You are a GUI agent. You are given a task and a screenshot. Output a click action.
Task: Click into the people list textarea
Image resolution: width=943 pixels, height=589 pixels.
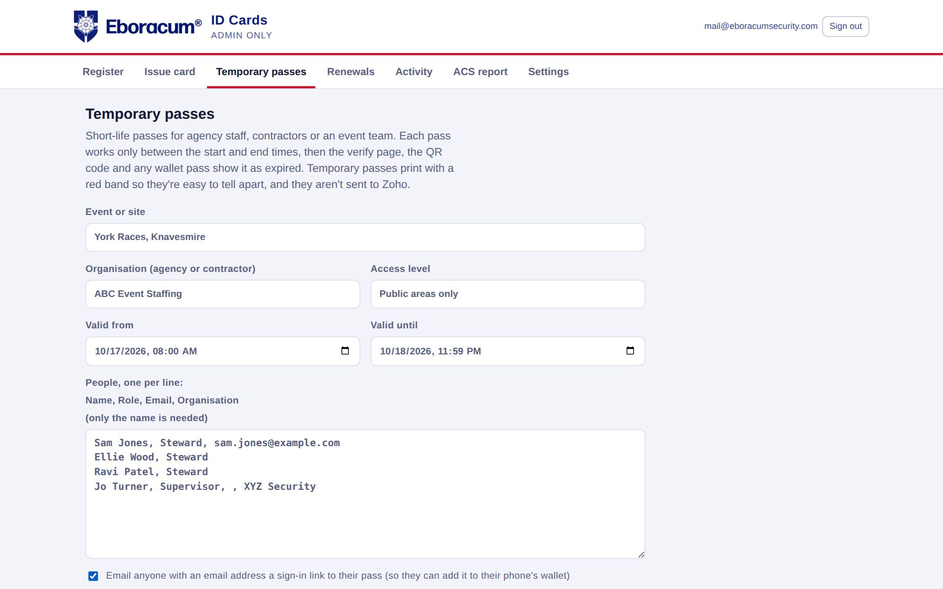click(365, 494)
